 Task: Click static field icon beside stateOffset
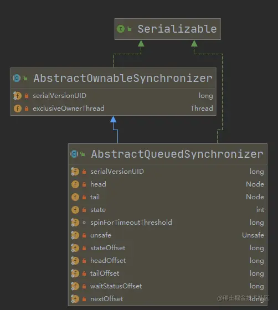[x=75, y=248]
